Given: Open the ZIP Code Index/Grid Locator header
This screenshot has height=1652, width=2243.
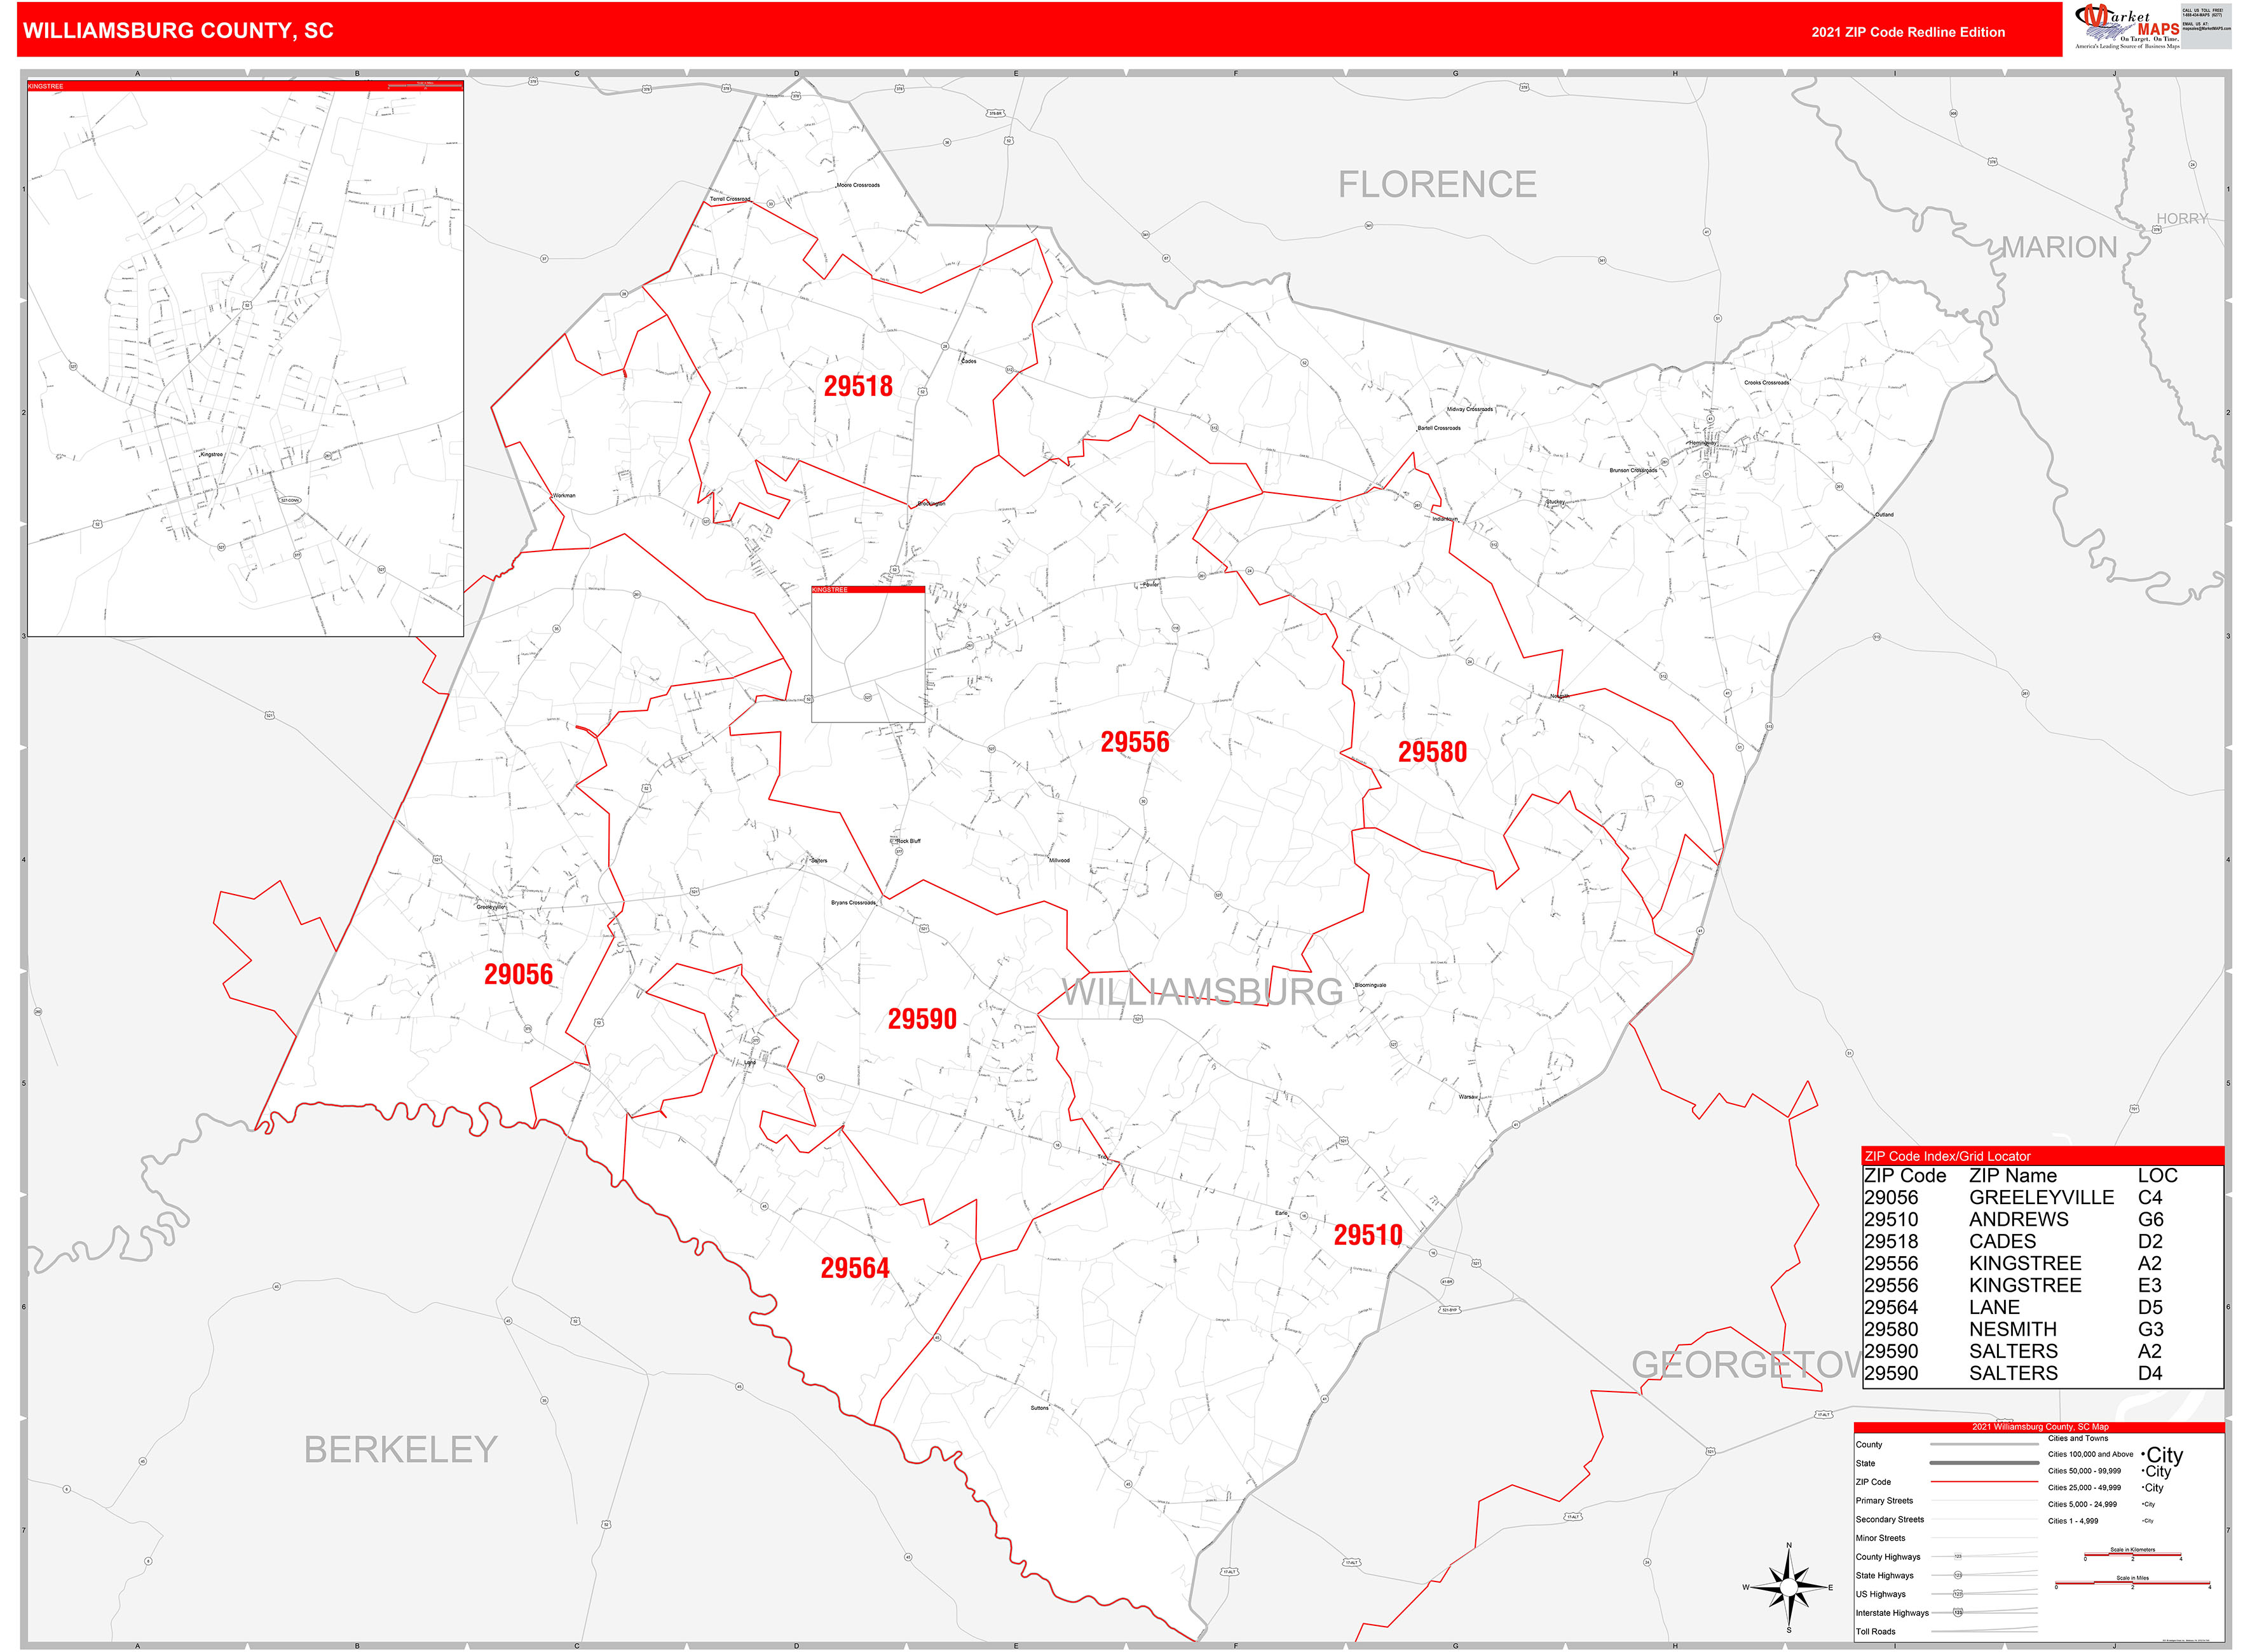Looking at the screenshot, I should tap(1948, 1157).
